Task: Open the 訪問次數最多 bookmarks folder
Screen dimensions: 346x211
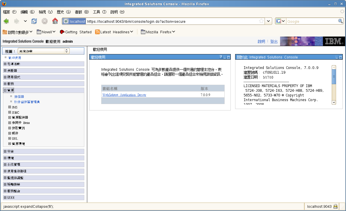Action: (18, 32)
